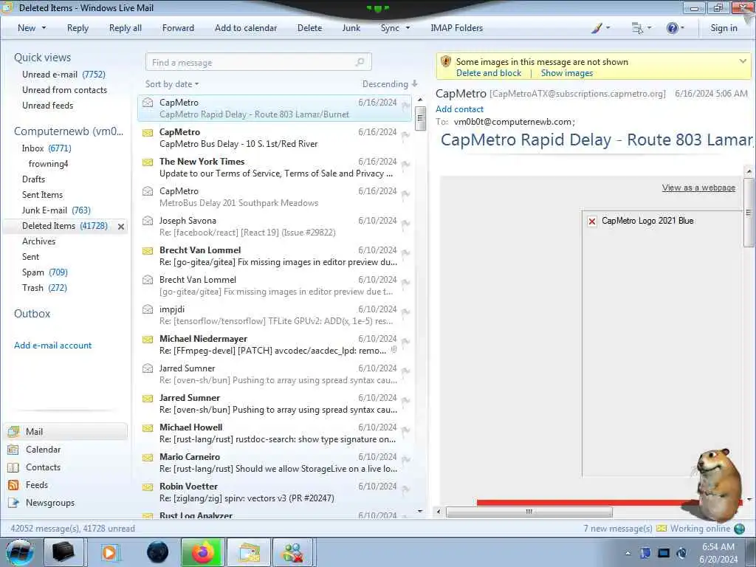
Task: Click the Add contact link
Action: click(459, 109)
